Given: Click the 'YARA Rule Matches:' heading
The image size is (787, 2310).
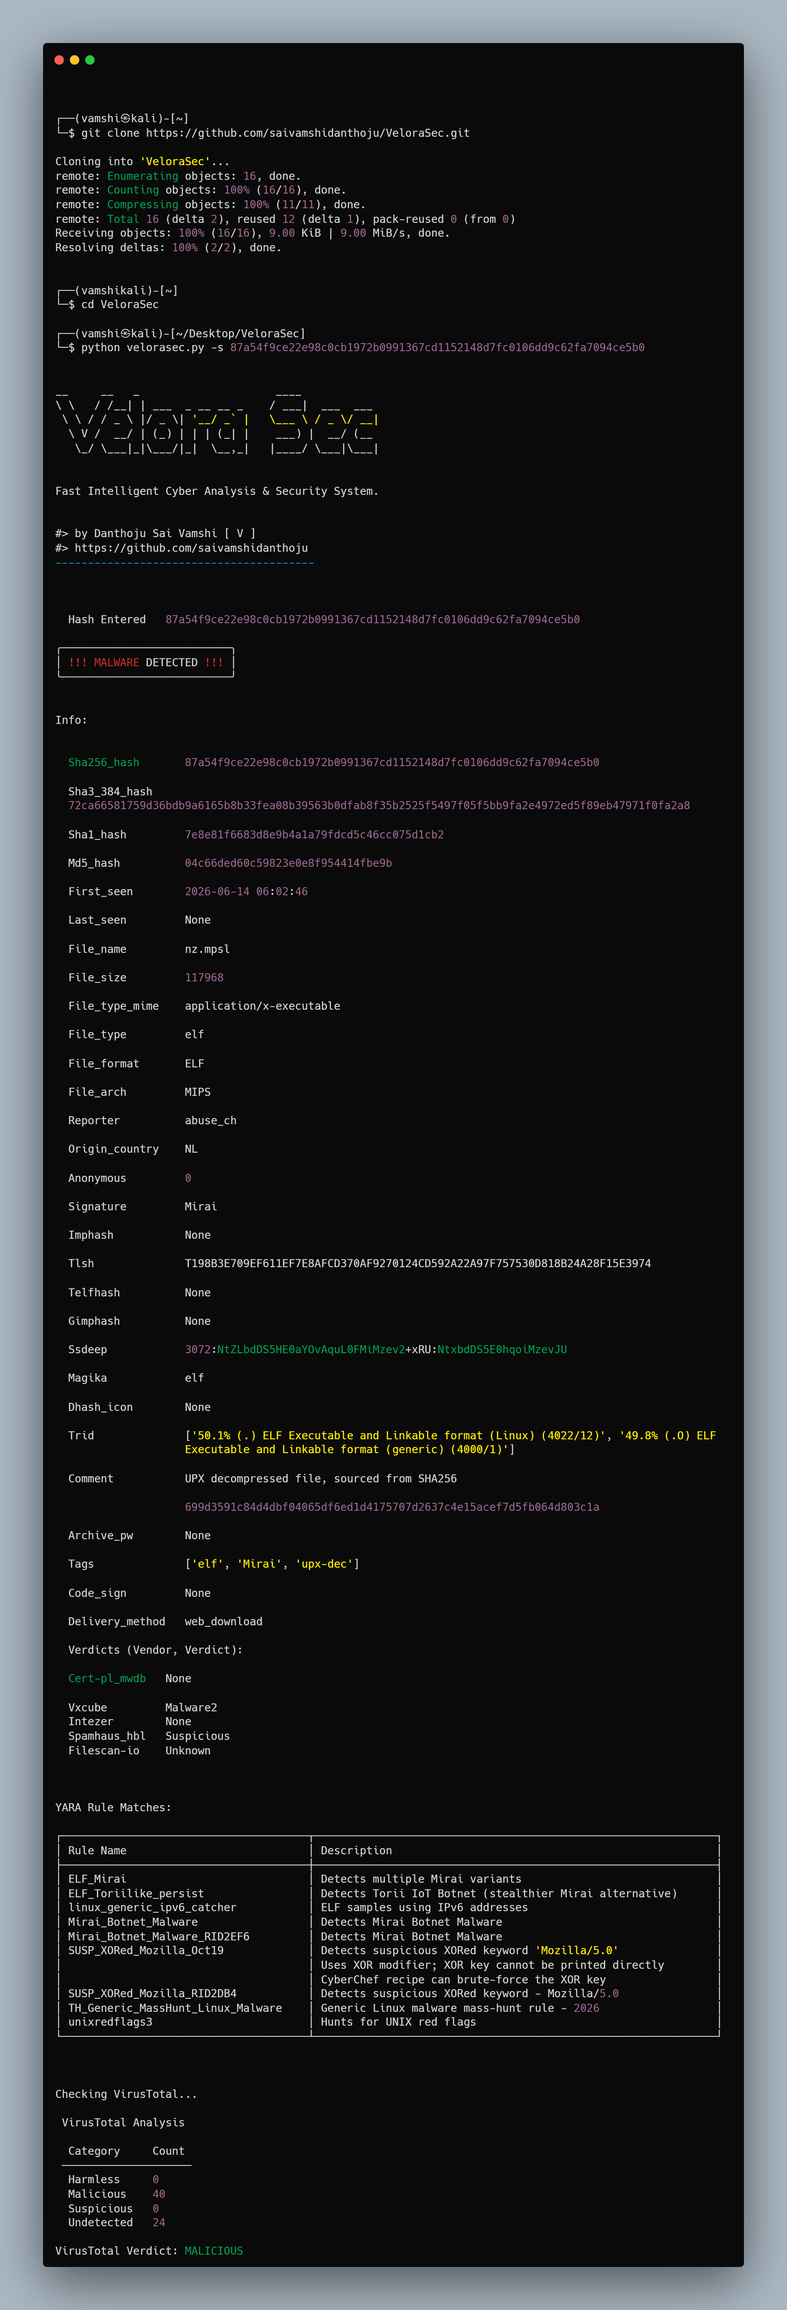Looking at the screenshot, I should coord(114,1808).
